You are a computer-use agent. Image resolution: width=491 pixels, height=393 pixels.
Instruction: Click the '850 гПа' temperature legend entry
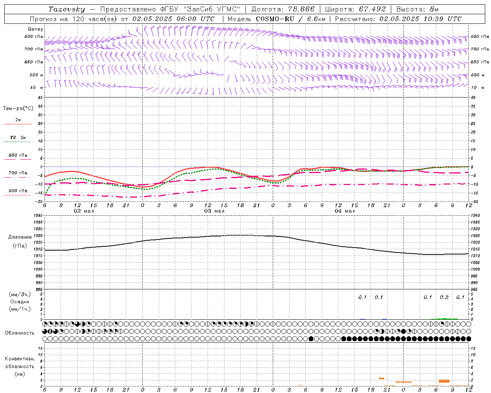[18, 155]
